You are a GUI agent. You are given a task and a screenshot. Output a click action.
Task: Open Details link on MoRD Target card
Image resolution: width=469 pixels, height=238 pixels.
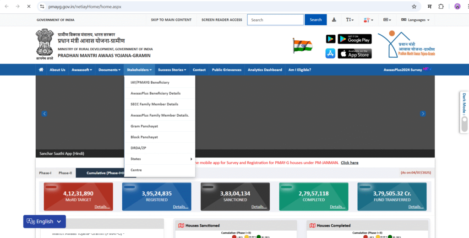pyautogui.click(x=102, y=206)
